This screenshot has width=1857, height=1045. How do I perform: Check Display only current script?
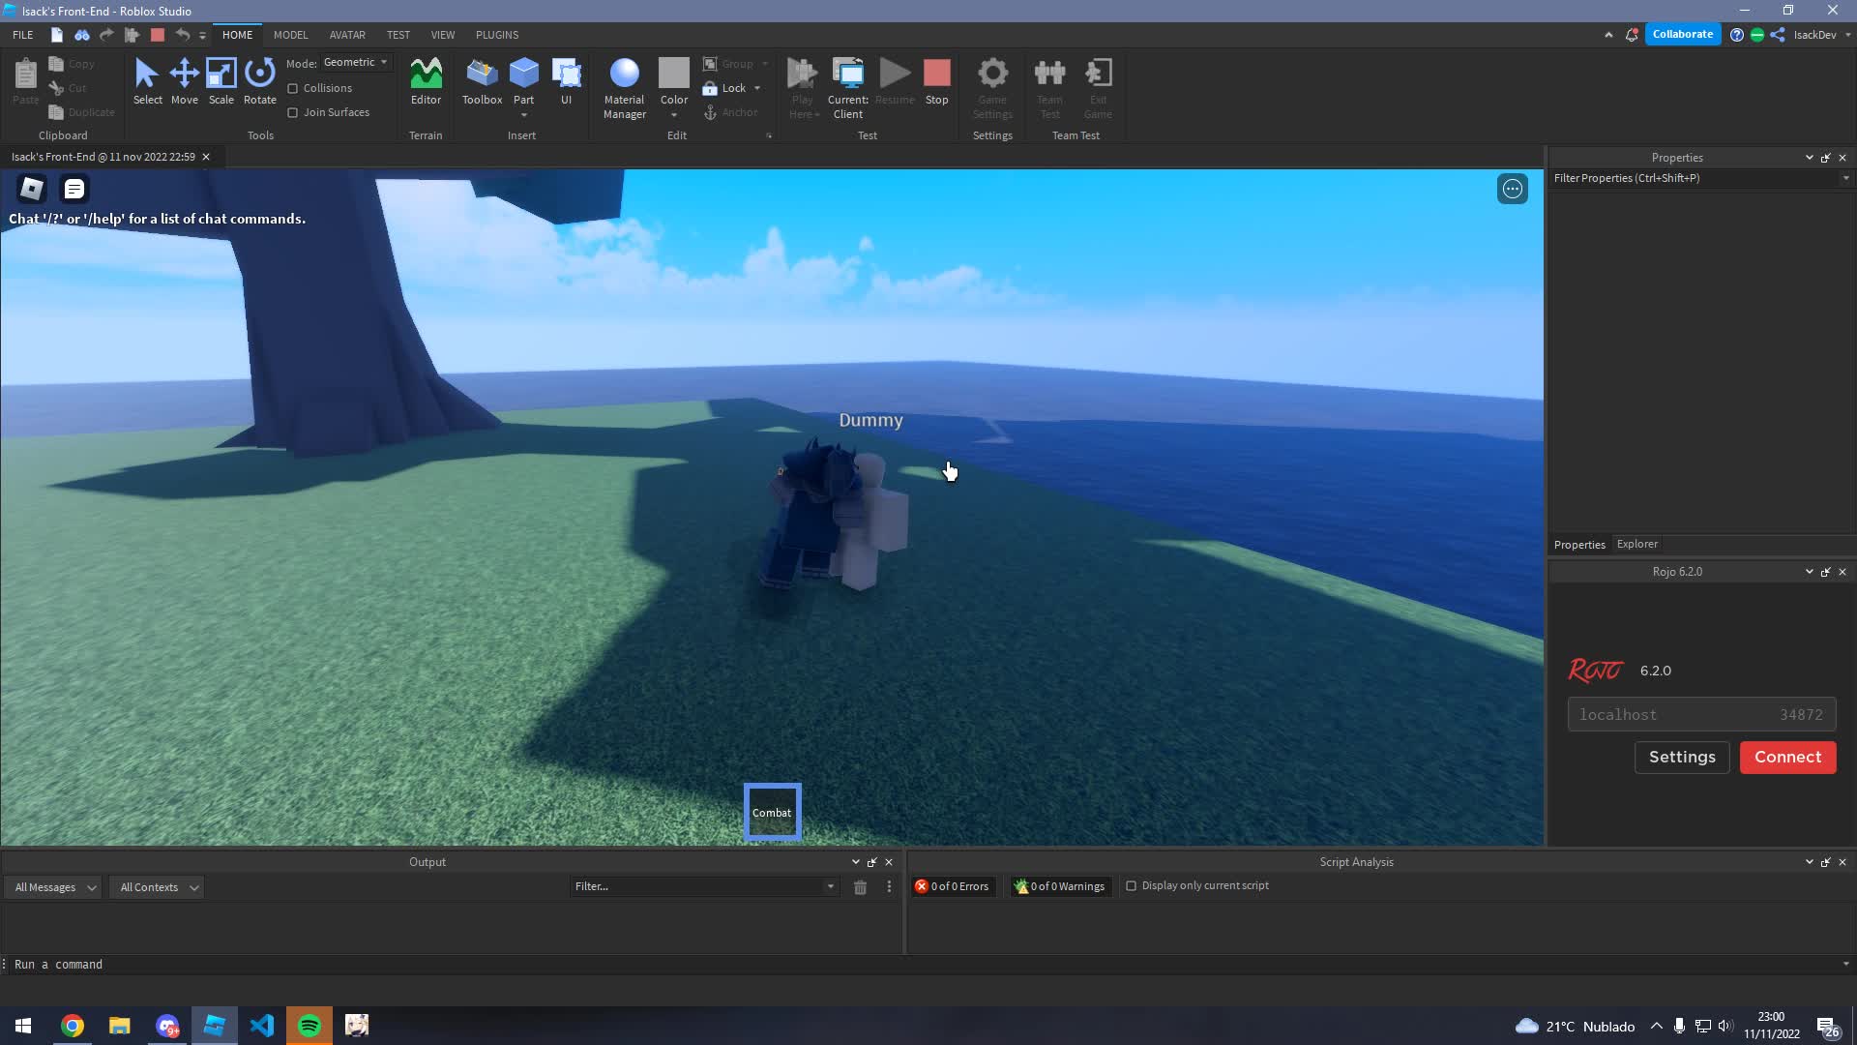1131,886
